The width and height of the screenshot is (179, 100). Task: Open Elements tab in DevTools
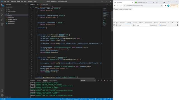pyautogui.click(x=122, y=23)
